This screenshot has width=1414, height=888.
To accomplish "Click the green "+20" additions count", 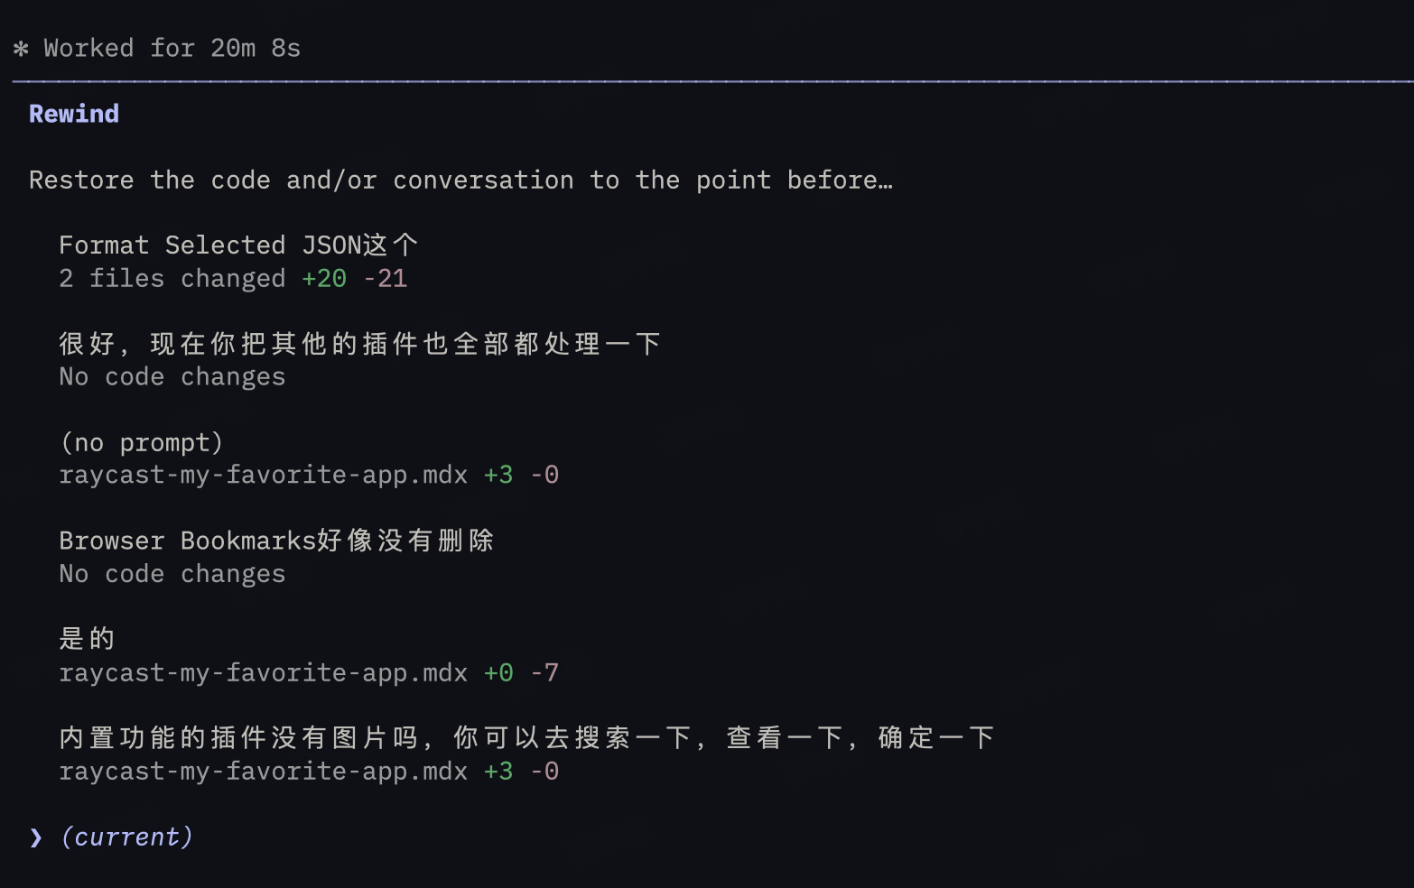I will pos(324,279).
